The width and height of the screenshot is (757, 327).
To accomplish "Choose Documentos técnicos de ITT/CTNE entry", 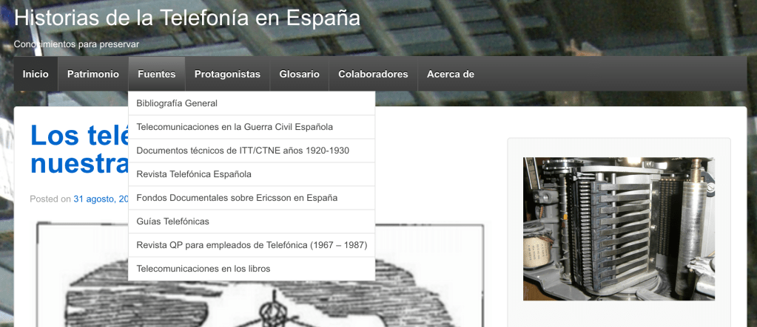I will coord(243,151).
